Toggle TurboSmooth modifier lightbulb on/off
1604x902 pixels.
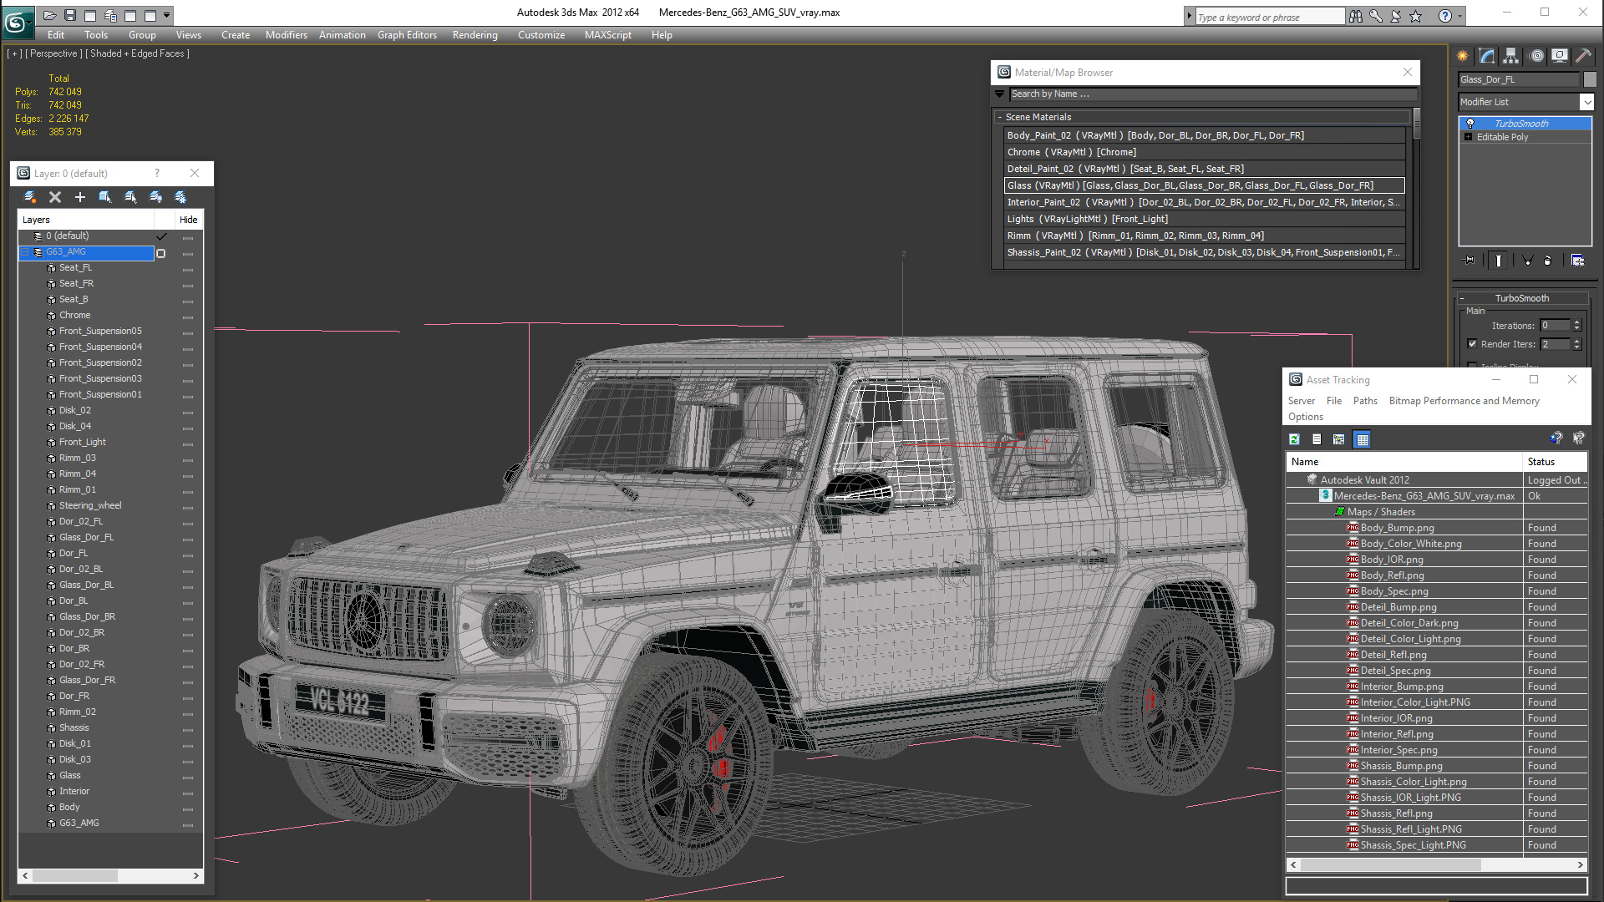(x=1470, y=124)
